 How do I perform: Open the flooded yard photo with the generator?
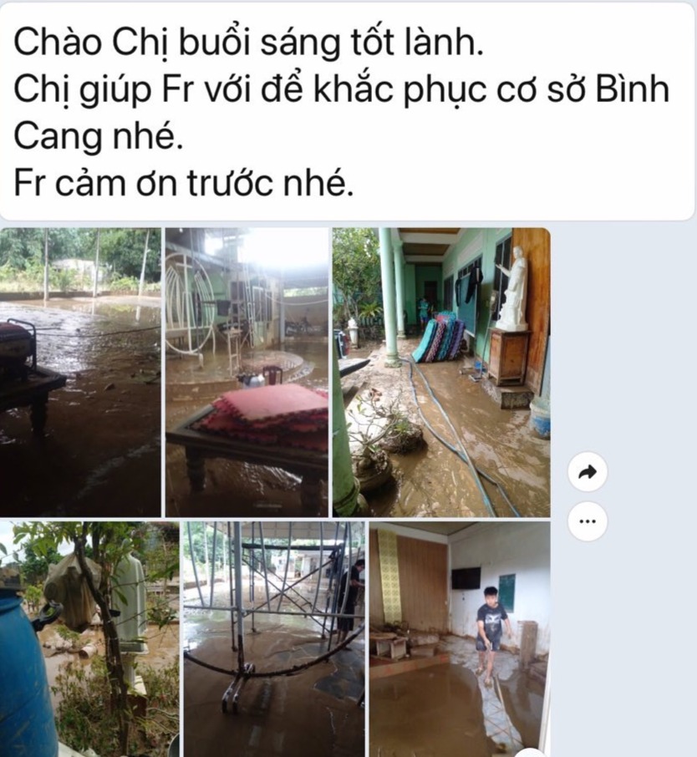point(80,372)
